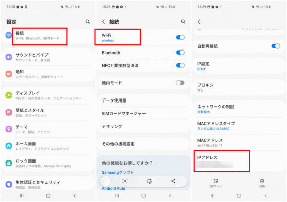Follow the Samsungクラウド link
Image resolution: width=287 pixels, height=202 pixels.
[x=118, y=172]
